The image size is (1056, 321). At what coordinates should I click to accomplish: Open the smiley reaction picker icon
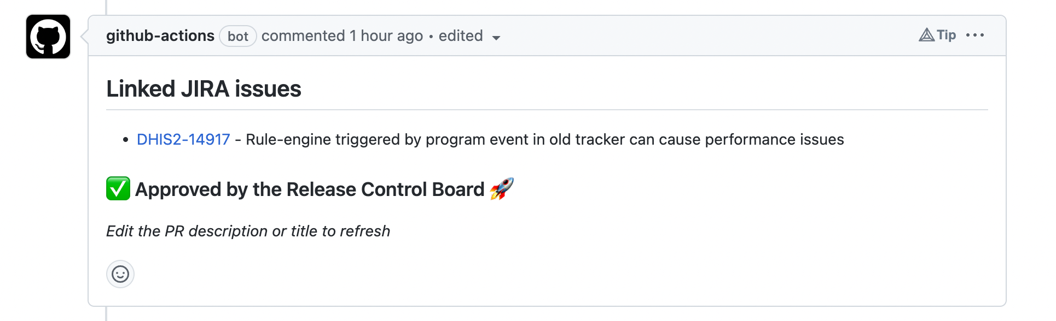click(120, 275)
